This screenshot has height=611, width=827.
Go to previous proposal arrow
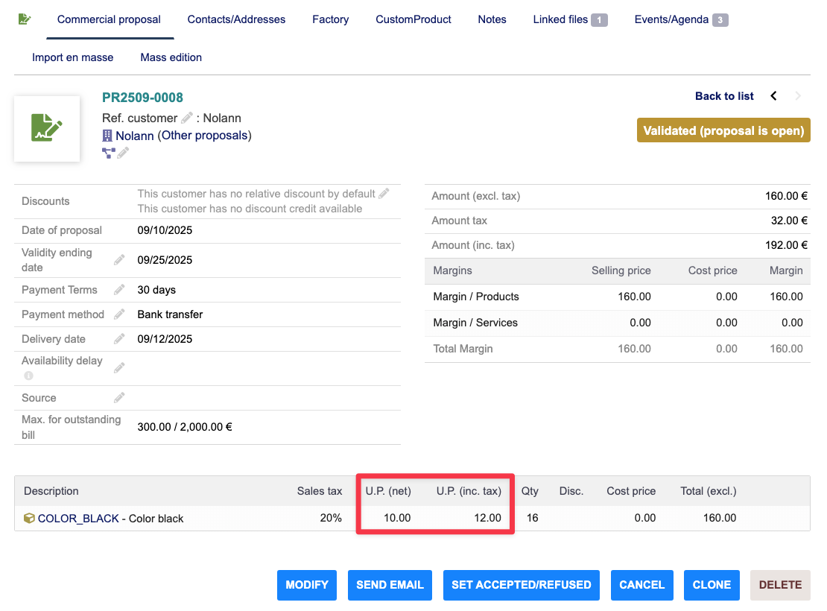click(x=773, y=96)
